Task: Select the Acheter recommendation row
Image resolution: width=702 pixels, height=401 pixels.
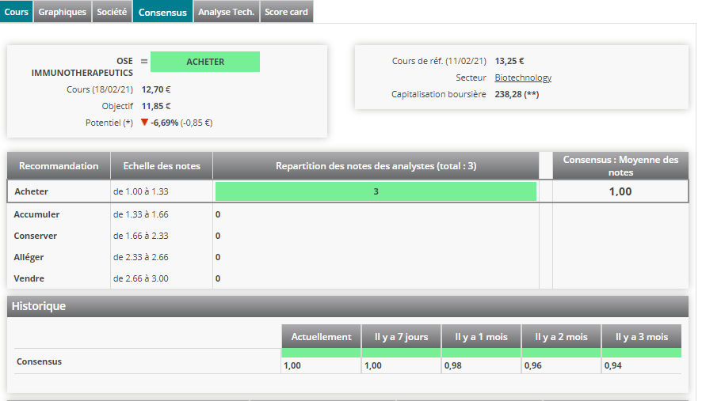Action: point(347,191)
